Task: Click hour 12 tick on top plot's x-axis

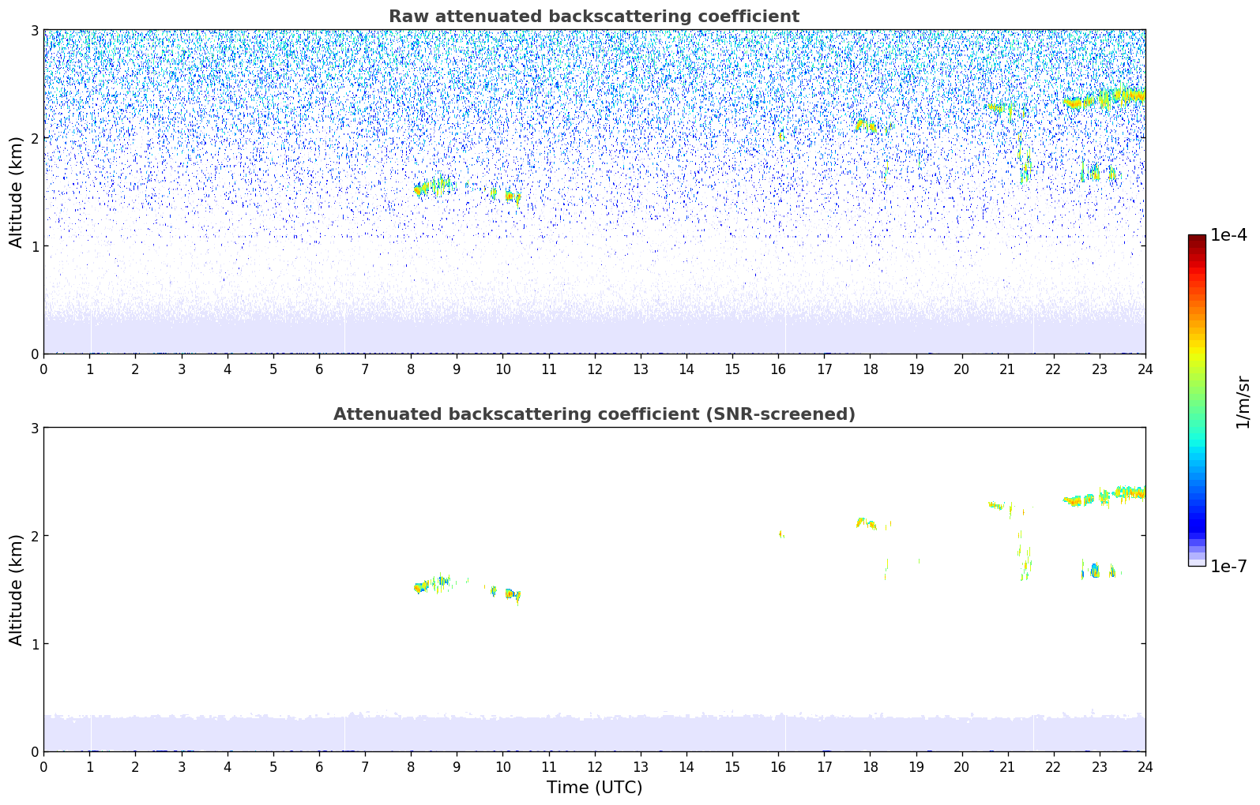Action: coord(594,369)
